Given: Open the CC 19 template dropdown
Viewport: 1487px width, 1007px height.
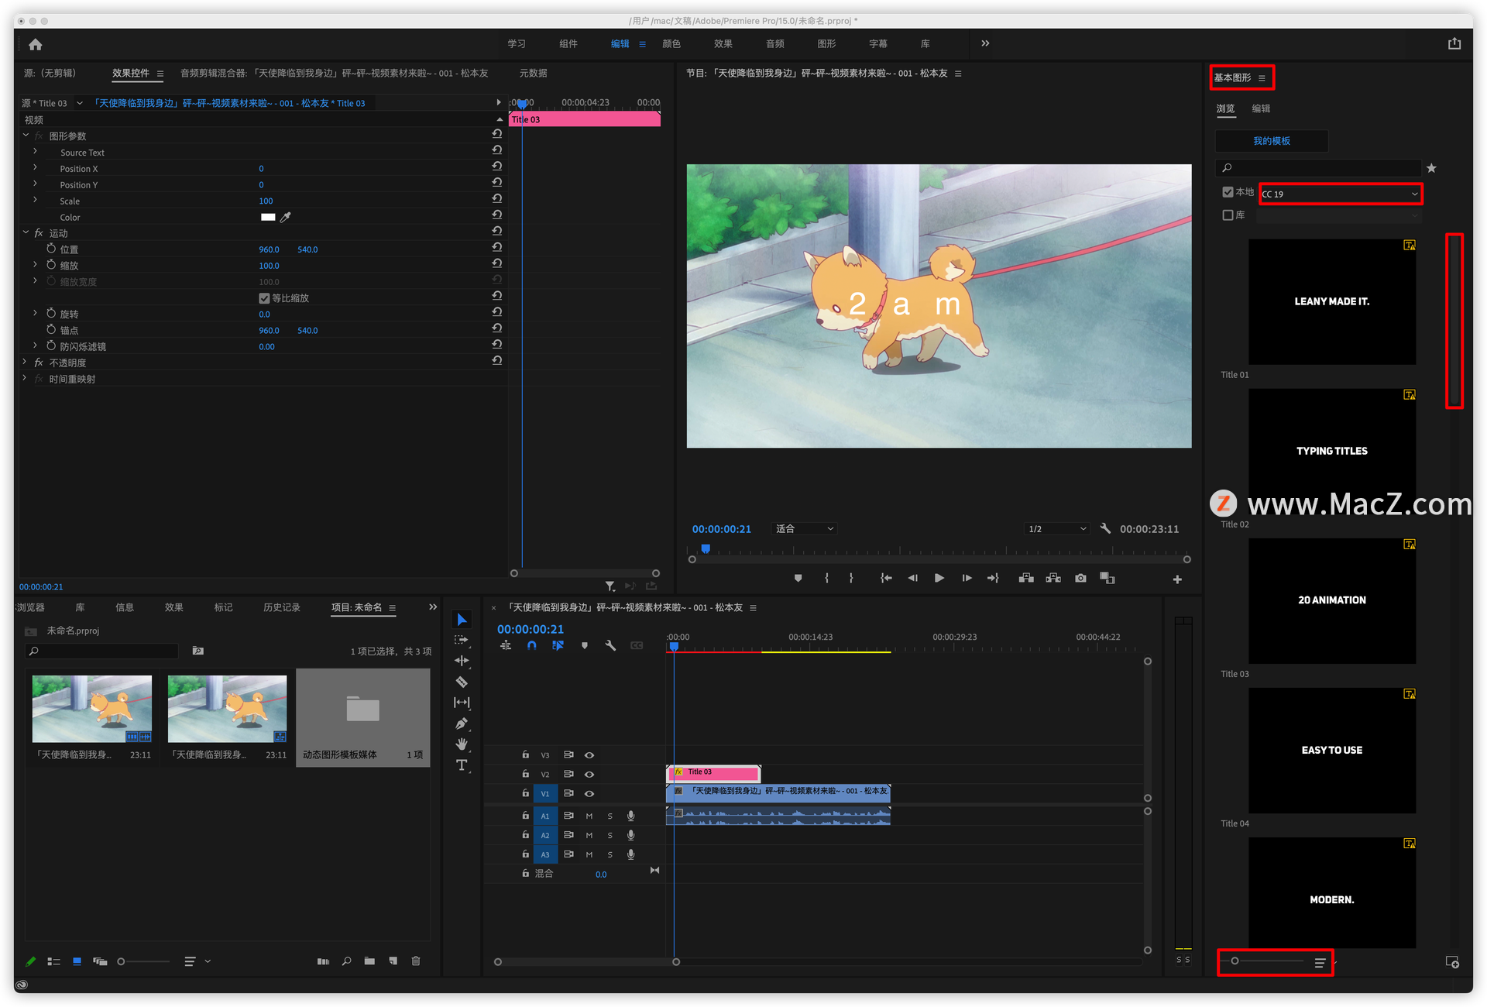Looking at the screenshot, I should click(1340, 194).
